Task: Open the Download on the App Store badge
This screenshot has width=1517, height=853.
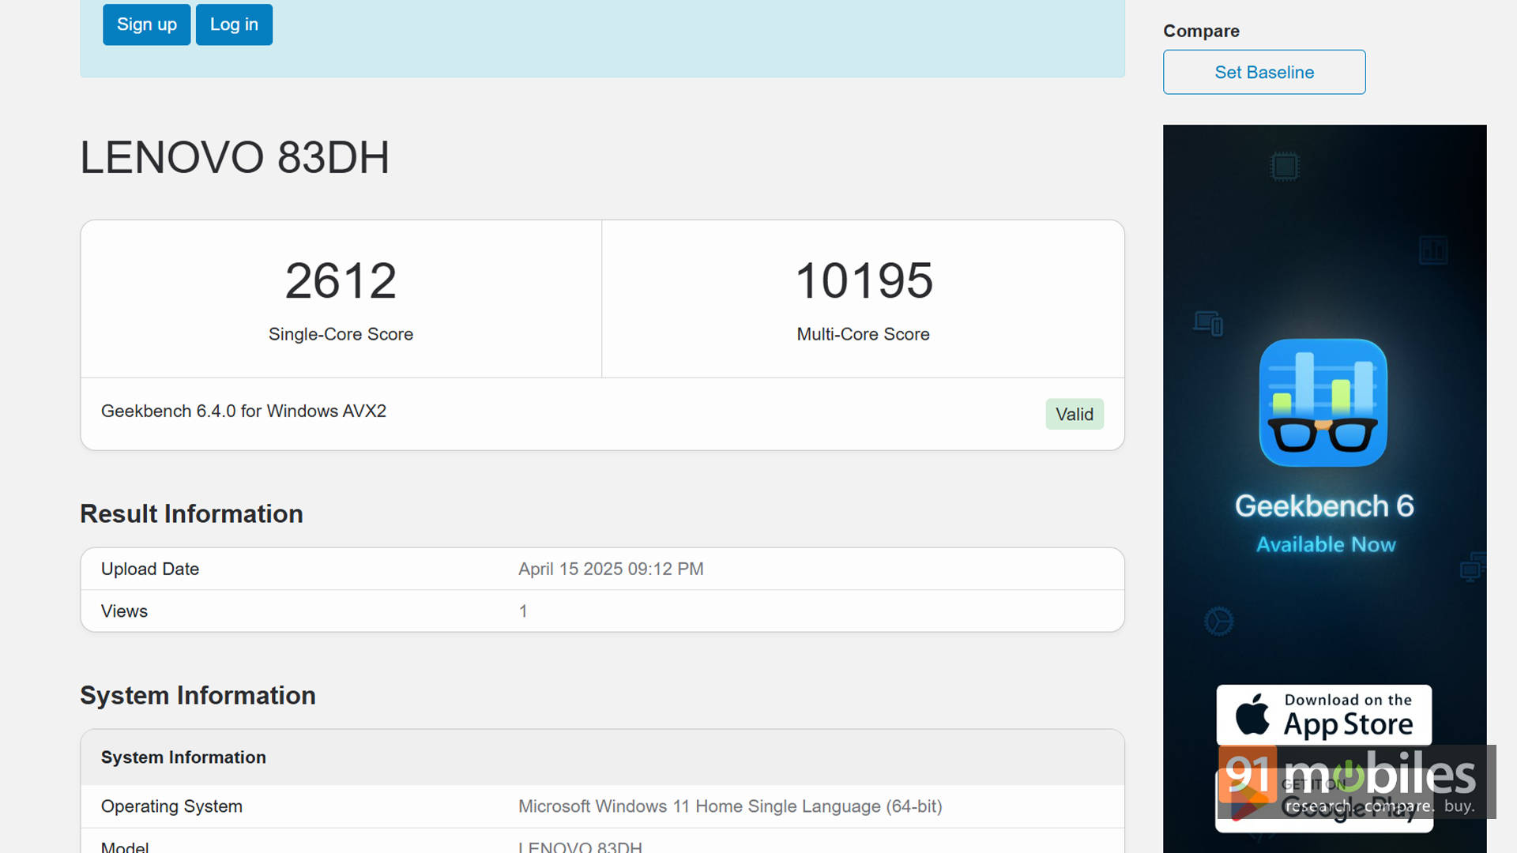Action: tap(1324, 715)
